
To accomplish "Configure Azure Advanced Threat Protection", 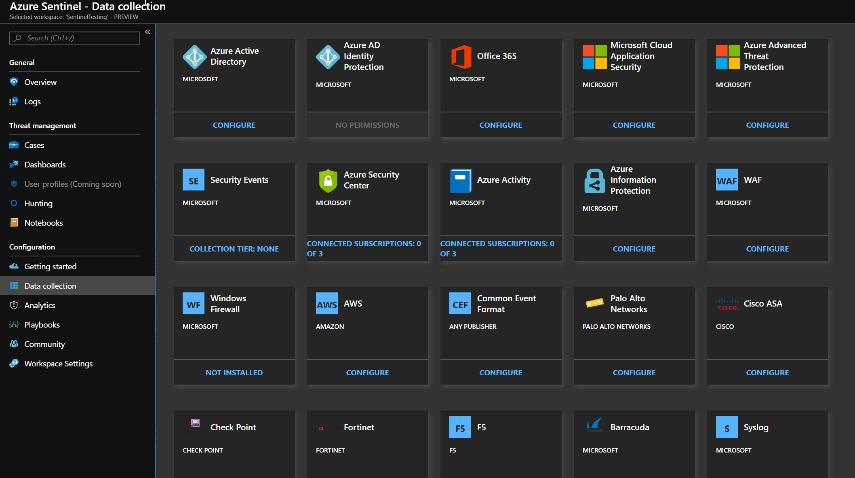I will pyautogui.click(x=768, y=125).
